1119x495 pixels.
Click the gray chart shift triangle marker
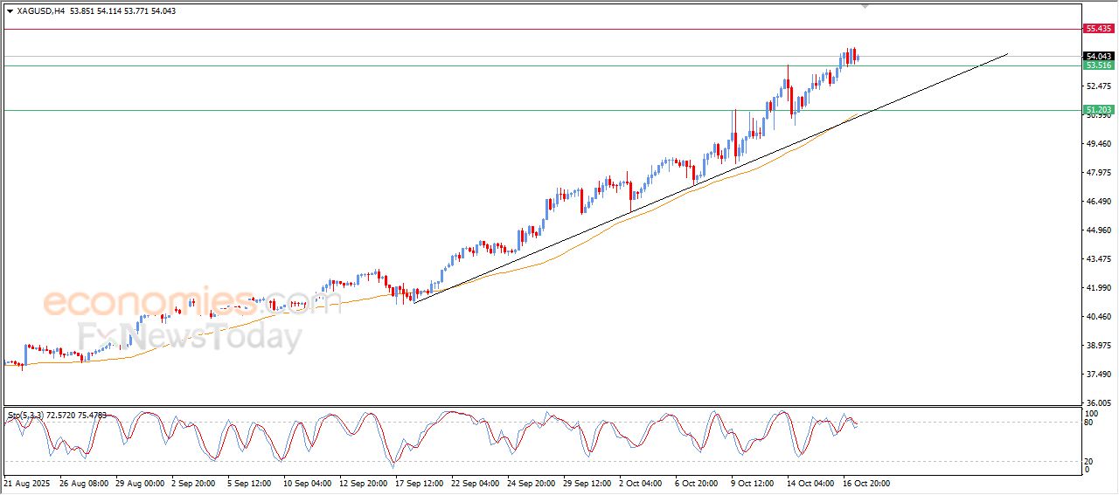pos(865,7)
